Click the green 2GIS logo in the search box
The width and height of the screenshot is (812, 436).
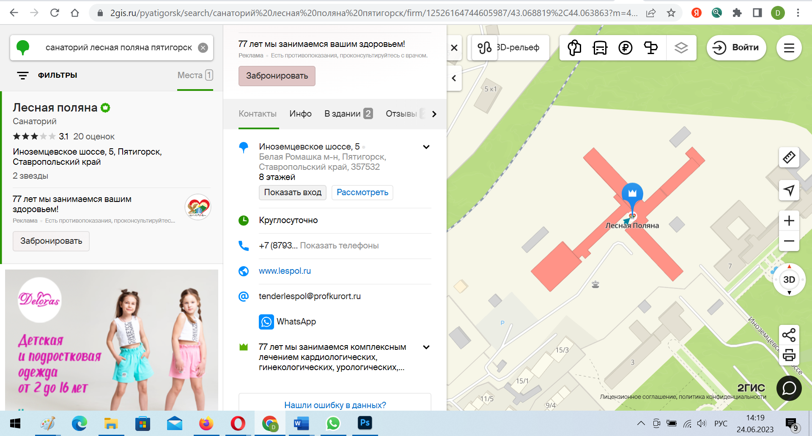tap(23, 47)
